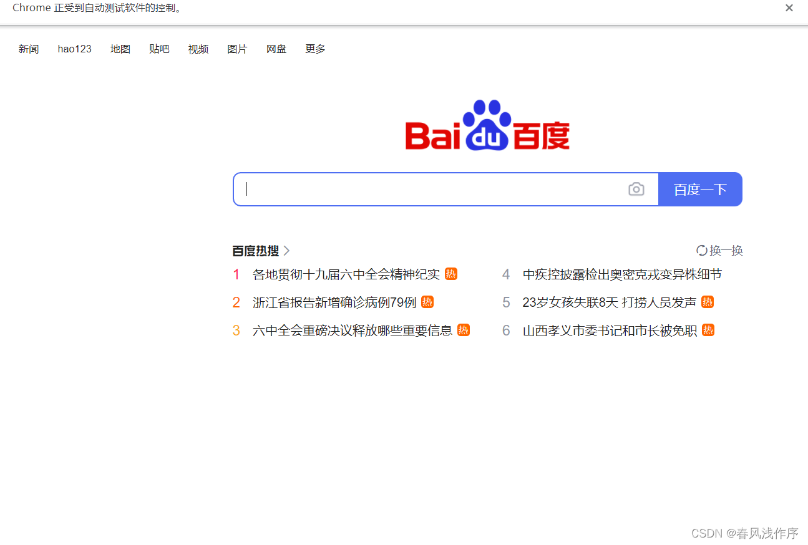
Task: Click the 热 badge after 各地贯彻十九届六中全会精神纪实
Action: click(x=451, y=274)
